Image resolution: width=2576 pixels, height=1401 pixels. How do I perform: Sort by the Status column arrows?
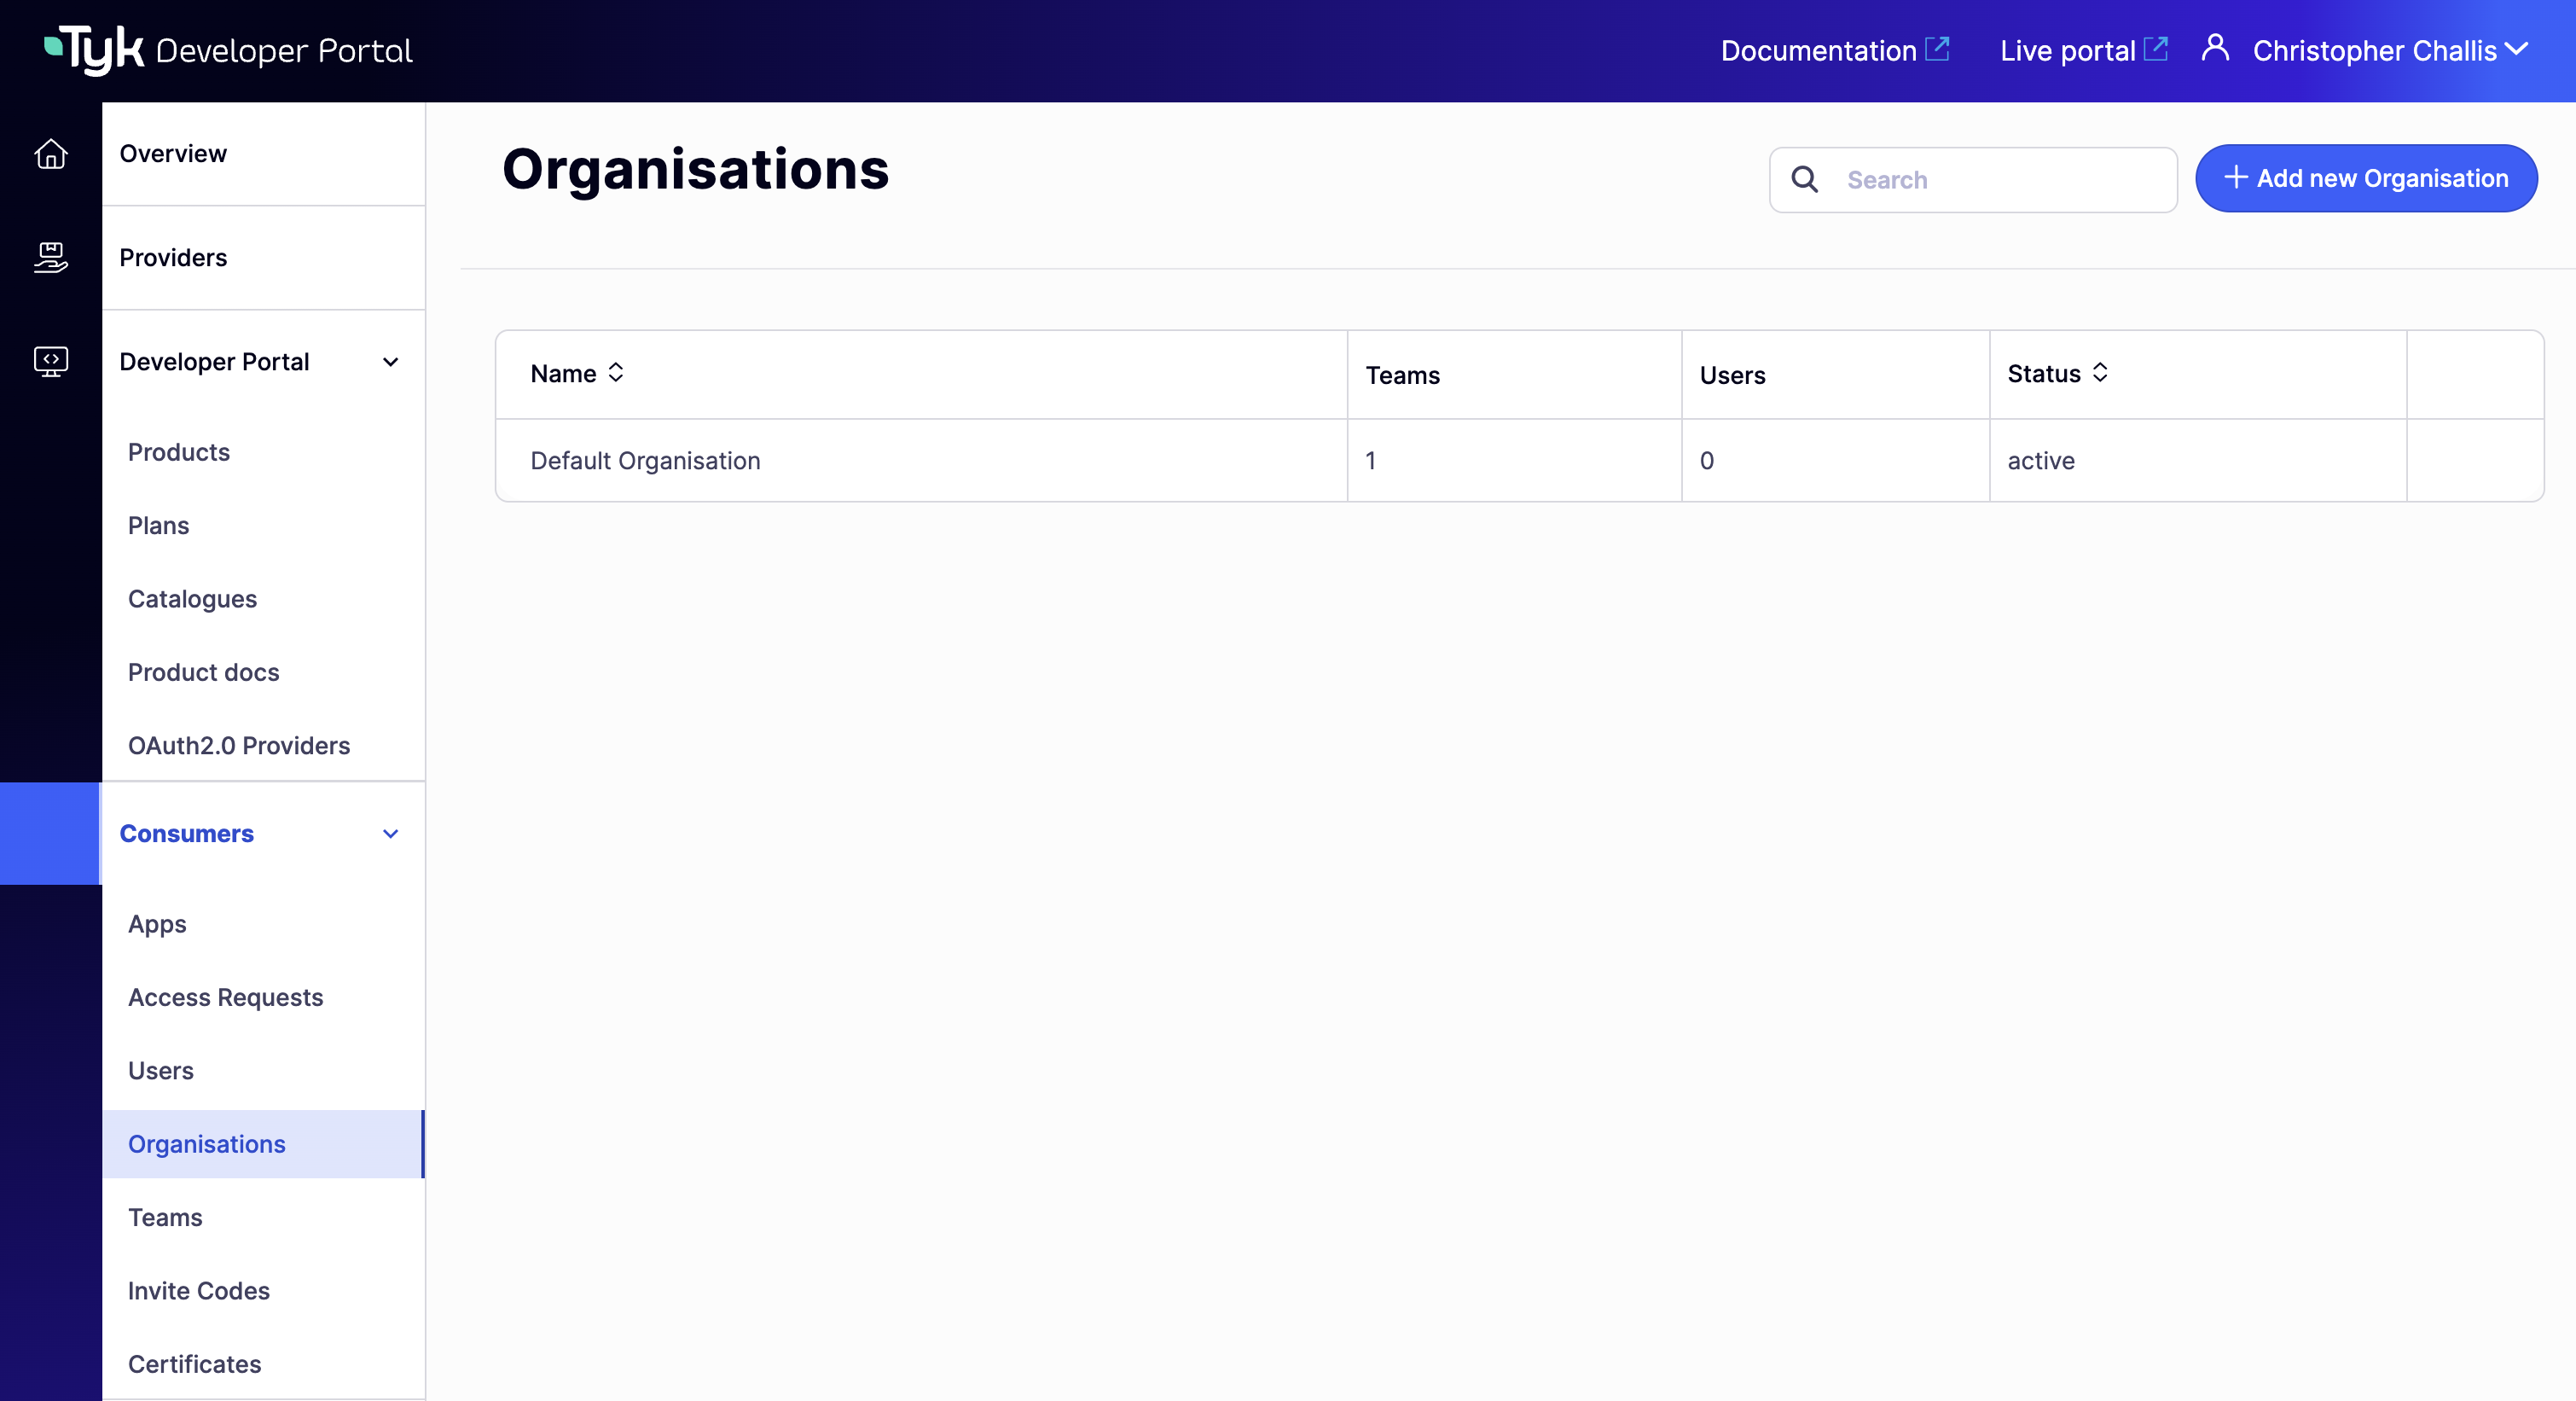[x=2100, y=372]
